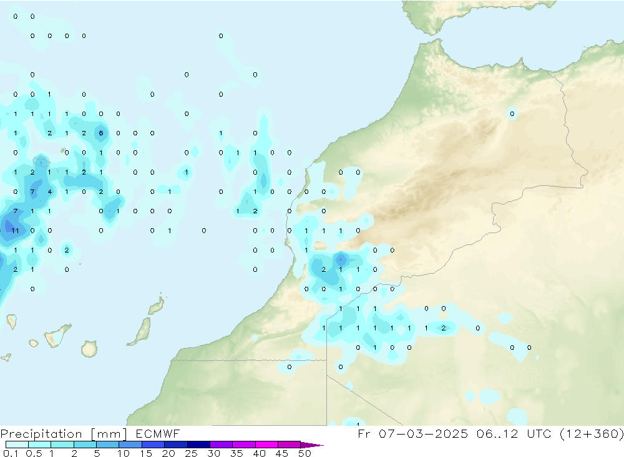This screenshot has height=457, width=624.
Task: Click the 0.5–1 mm legend color swatch
Action: coord(40,445)
